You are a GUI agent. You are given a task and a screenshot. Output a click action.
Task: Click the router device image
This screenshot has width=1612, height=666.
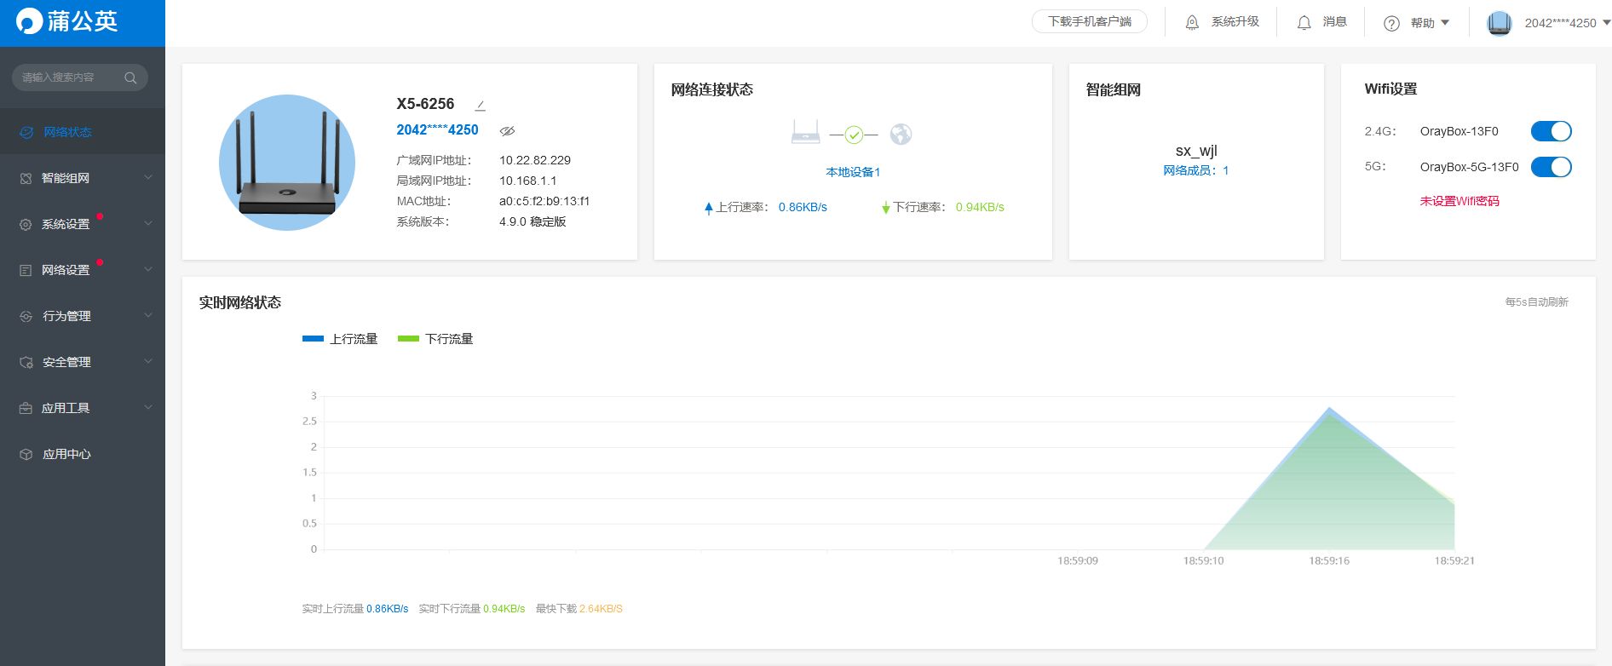click(287, 162)
